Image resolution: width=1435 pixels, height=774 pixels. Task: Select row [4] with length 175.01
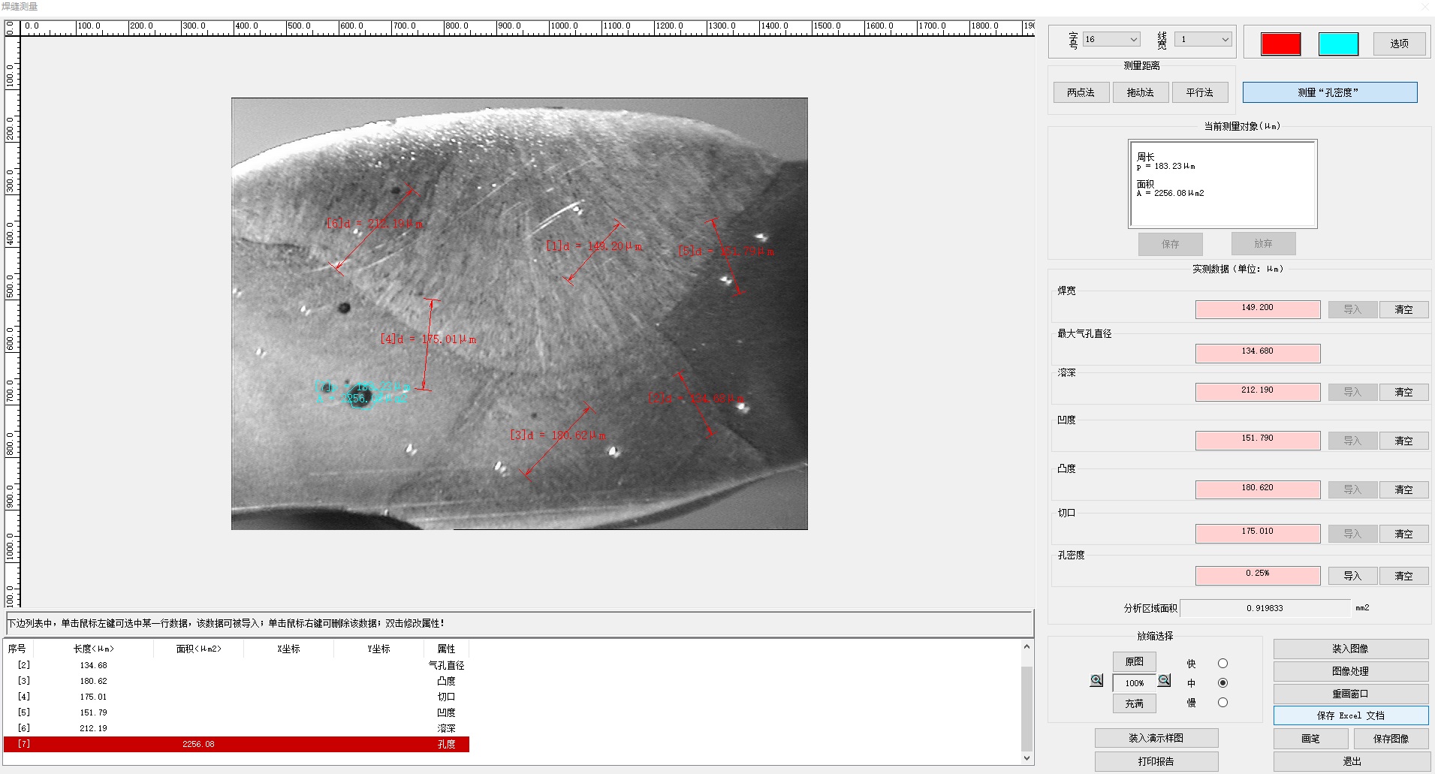pyautogui.click(x=237, y=697)
